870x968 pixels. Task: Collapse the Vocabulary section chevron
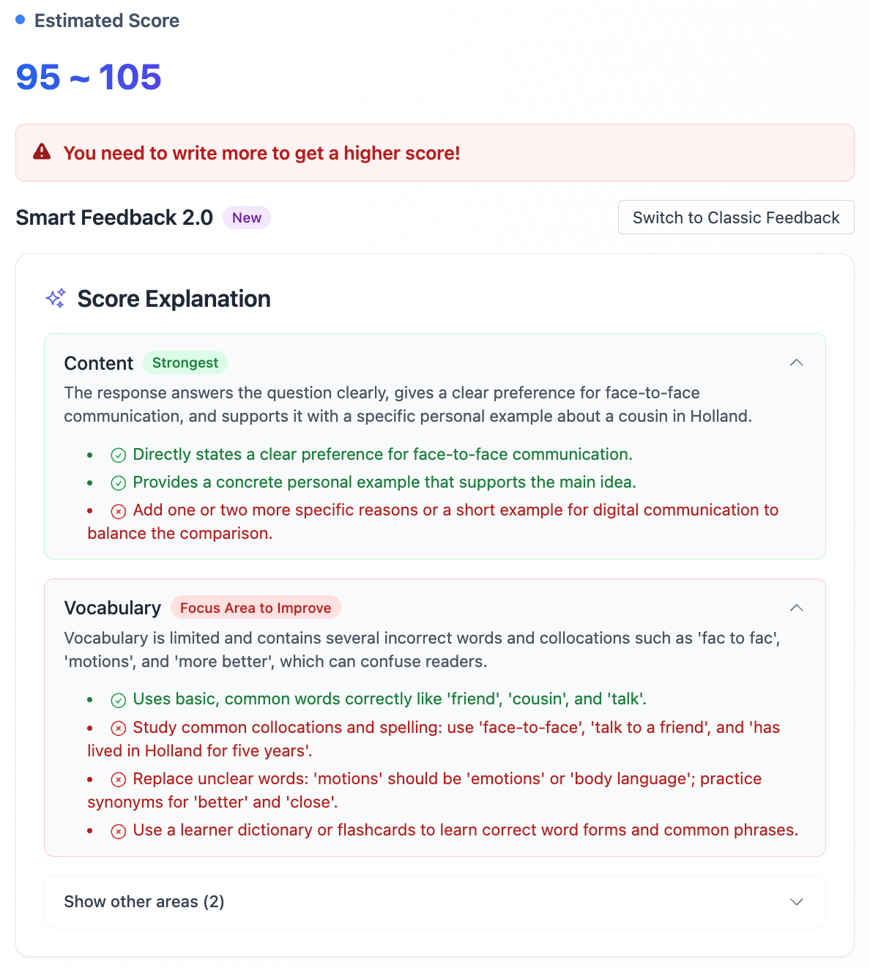point(797,608)
